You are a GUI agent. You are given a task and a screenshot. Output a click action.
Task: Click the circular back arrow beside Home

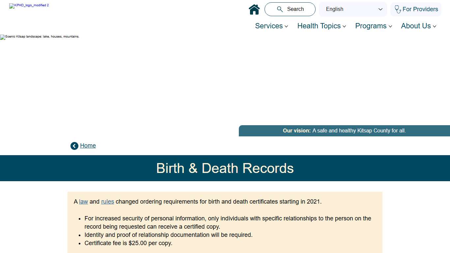(74, 146)
